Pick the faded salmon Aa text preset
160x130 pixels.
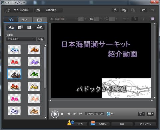coord(34,99)
